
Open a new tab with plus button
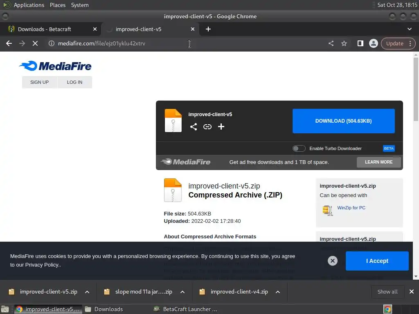coord(208,29)
